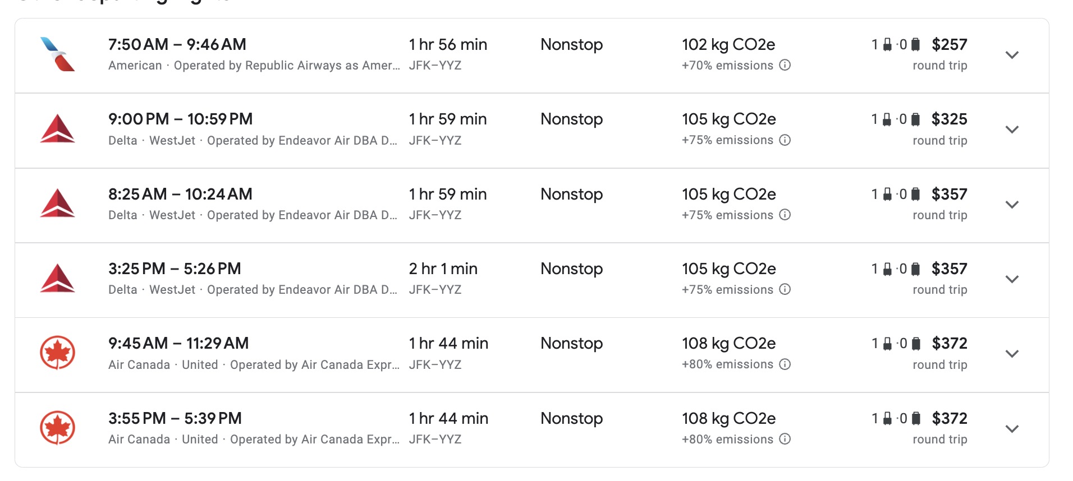Viewport: 1073px width, 481px height.
Task: Click the carry-on bag icon for the $257 flight
Action: (x=887, y=44)
